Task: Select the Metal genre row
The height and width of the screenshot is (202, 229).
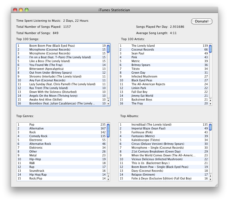Action: pos(62,155)
